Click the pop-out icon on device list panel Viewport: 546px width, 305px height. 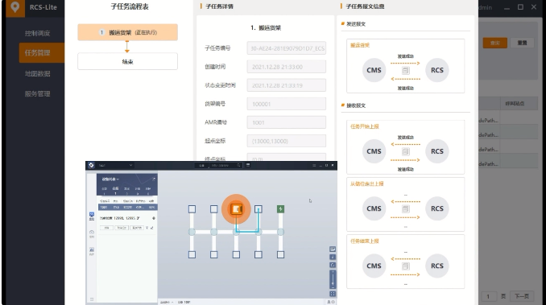click(x=154, y=179)
